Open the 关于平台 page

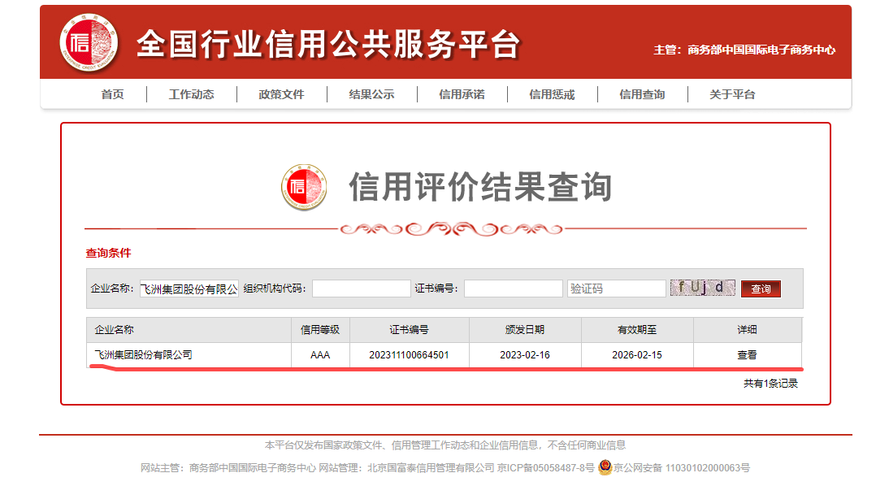[732, 94]
